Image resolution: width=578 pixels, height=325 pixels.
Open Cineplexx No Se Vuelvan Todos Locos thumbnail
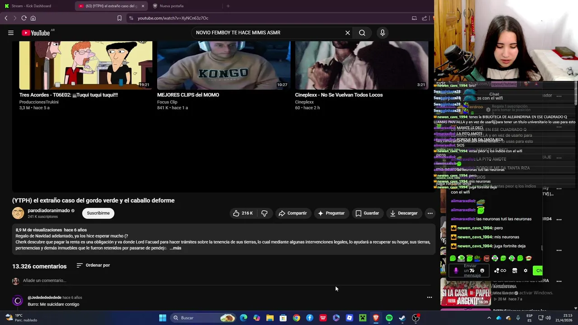[362, 65]
